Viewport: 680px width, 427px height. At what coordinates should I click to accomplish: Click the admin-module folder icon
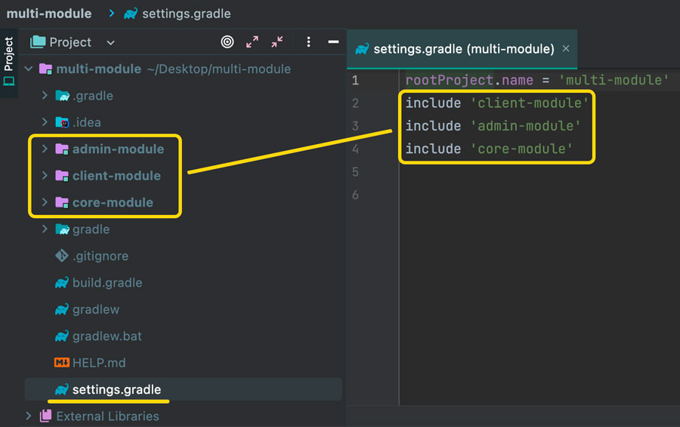(62, 149)
